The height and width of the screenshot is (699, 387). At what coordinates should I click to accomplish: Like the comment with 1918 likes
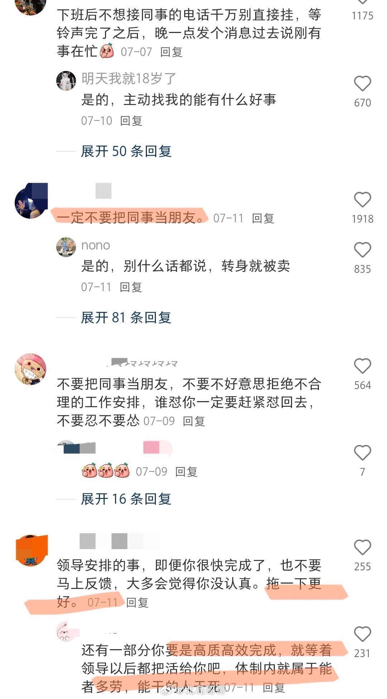(x=362, y=200)
